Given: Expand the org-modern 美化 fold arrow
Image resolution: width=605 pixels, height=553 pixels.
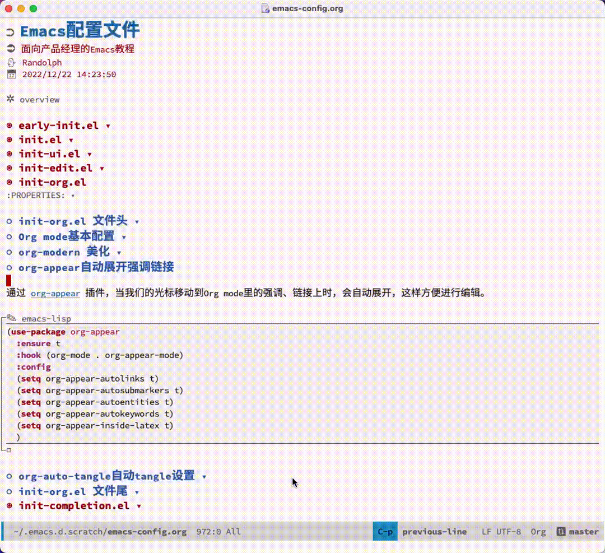Looking at the screenshot, I should coord(119,253).
